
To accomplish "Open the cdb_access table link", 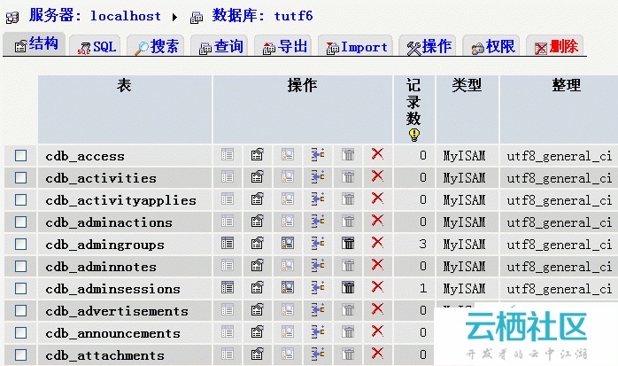I will point(85,157).
